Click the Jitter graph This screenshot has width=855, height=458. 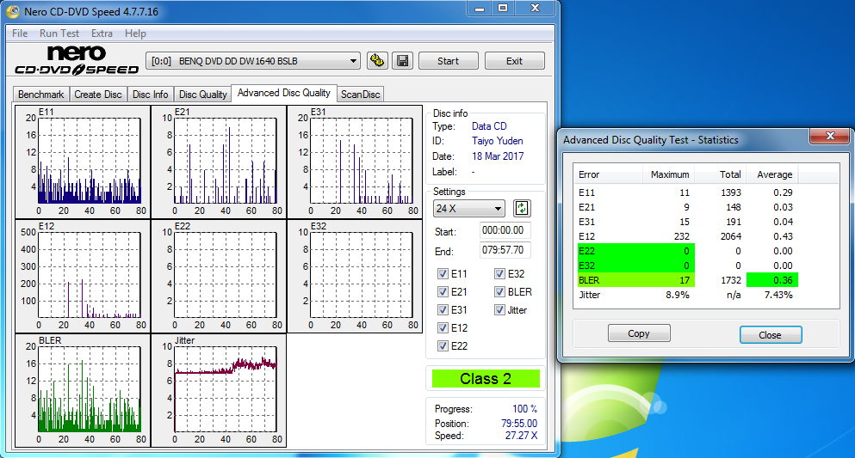click(219, 391)
